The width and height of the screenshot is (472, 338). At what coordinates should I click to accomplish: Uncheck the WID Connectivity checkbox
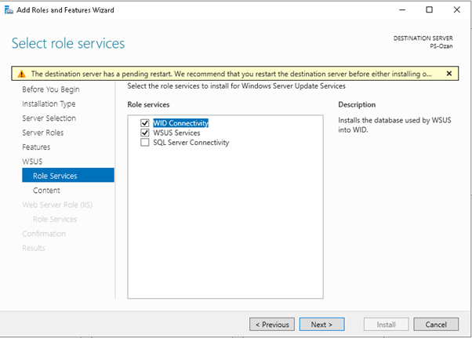[144, 123]
